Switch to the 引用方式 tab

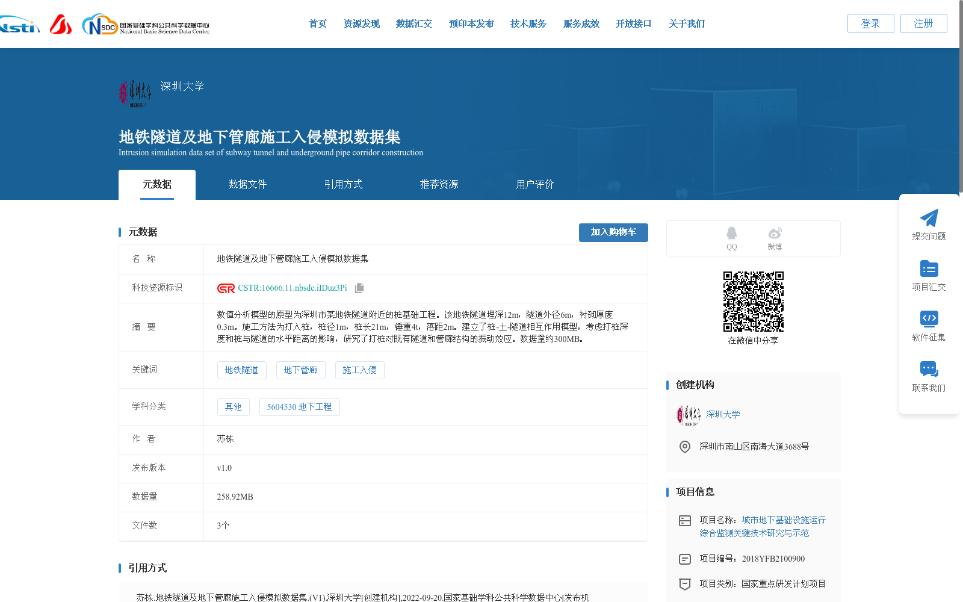coord(343,185)
